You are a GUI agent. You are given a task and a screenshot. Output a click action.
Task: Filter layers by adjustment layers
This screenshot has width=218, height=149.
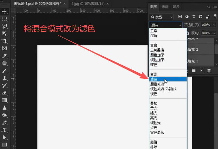187,17
